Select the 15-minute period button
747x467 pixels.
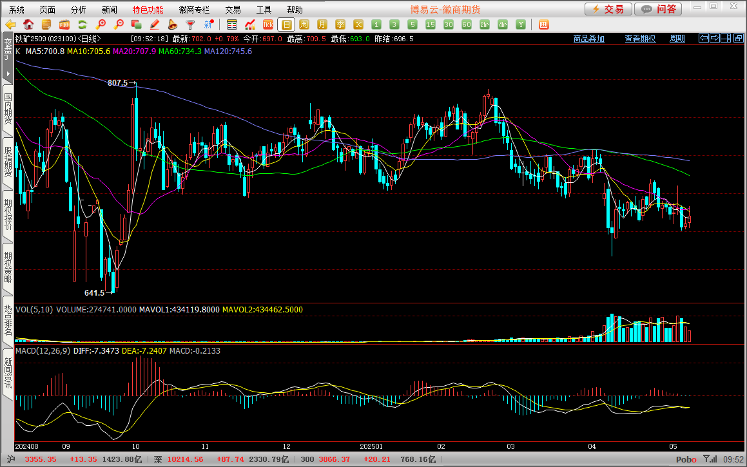coord(431,24)
